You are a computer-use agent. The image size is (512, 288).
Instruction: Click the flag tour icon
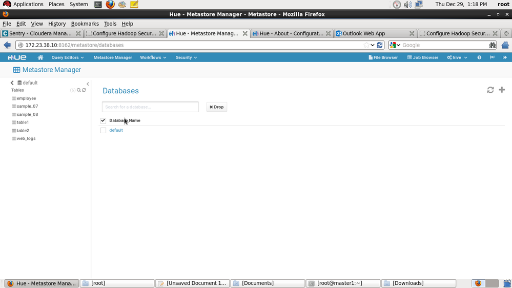492,57
